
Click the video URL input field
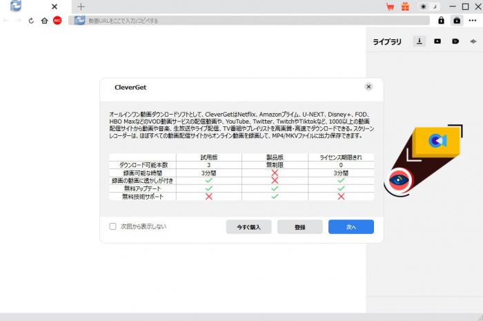point(249,21)
